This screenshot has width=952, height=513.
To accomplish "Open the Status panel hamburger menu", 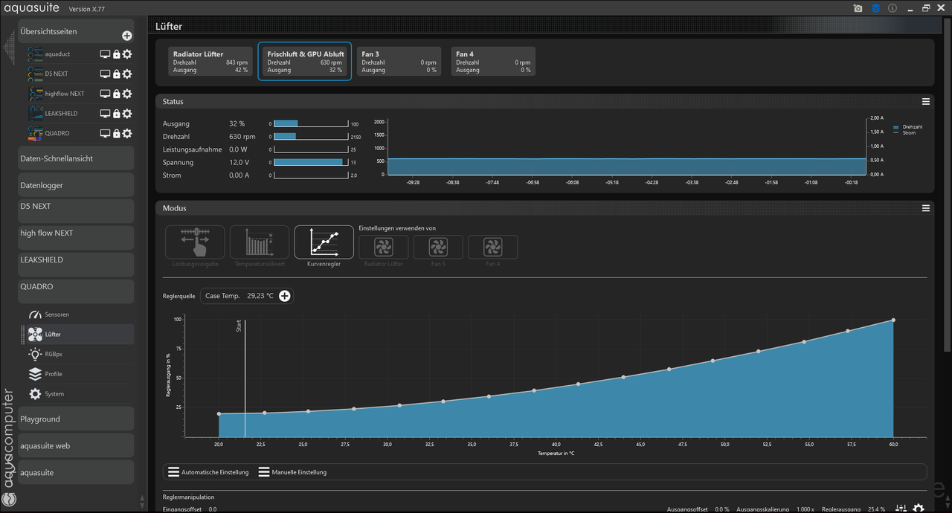I will pos(926,101).
